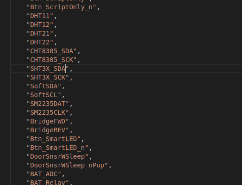Click the "DoorSnsrWSleep" string
The image size is (242, 185).
[57, 157]
